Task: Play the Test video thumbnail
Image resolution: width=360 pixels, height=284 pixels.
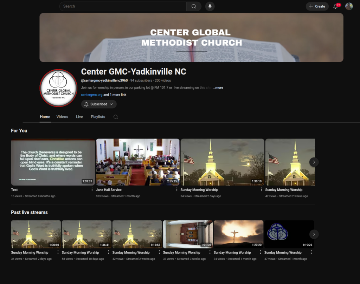Action: 53,162
